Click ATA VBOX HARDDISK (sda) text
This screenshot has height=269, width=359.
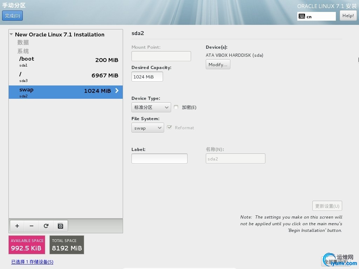[x=235, y=55]
